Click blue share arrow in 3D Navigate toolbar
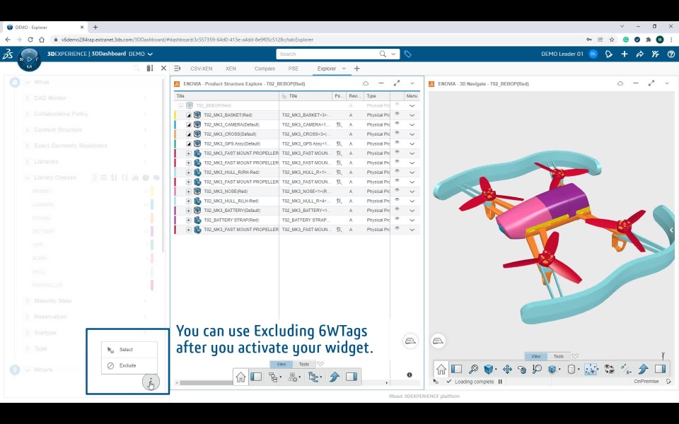The width and height of the screenshot is (679, 424). pos(643,369)
